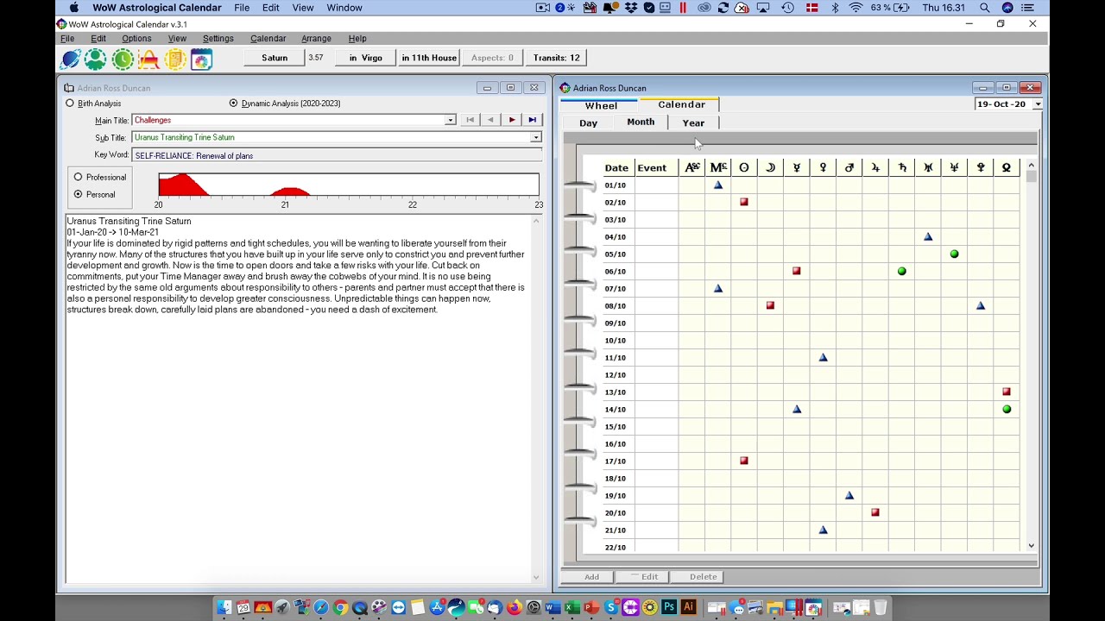
Task: Click the green clock toolbar icon
Action: tap(123, 59)
